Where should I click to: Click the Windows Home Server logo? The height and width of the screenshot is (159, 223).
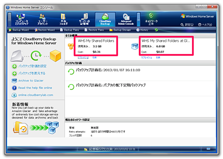tap(197, 16)
